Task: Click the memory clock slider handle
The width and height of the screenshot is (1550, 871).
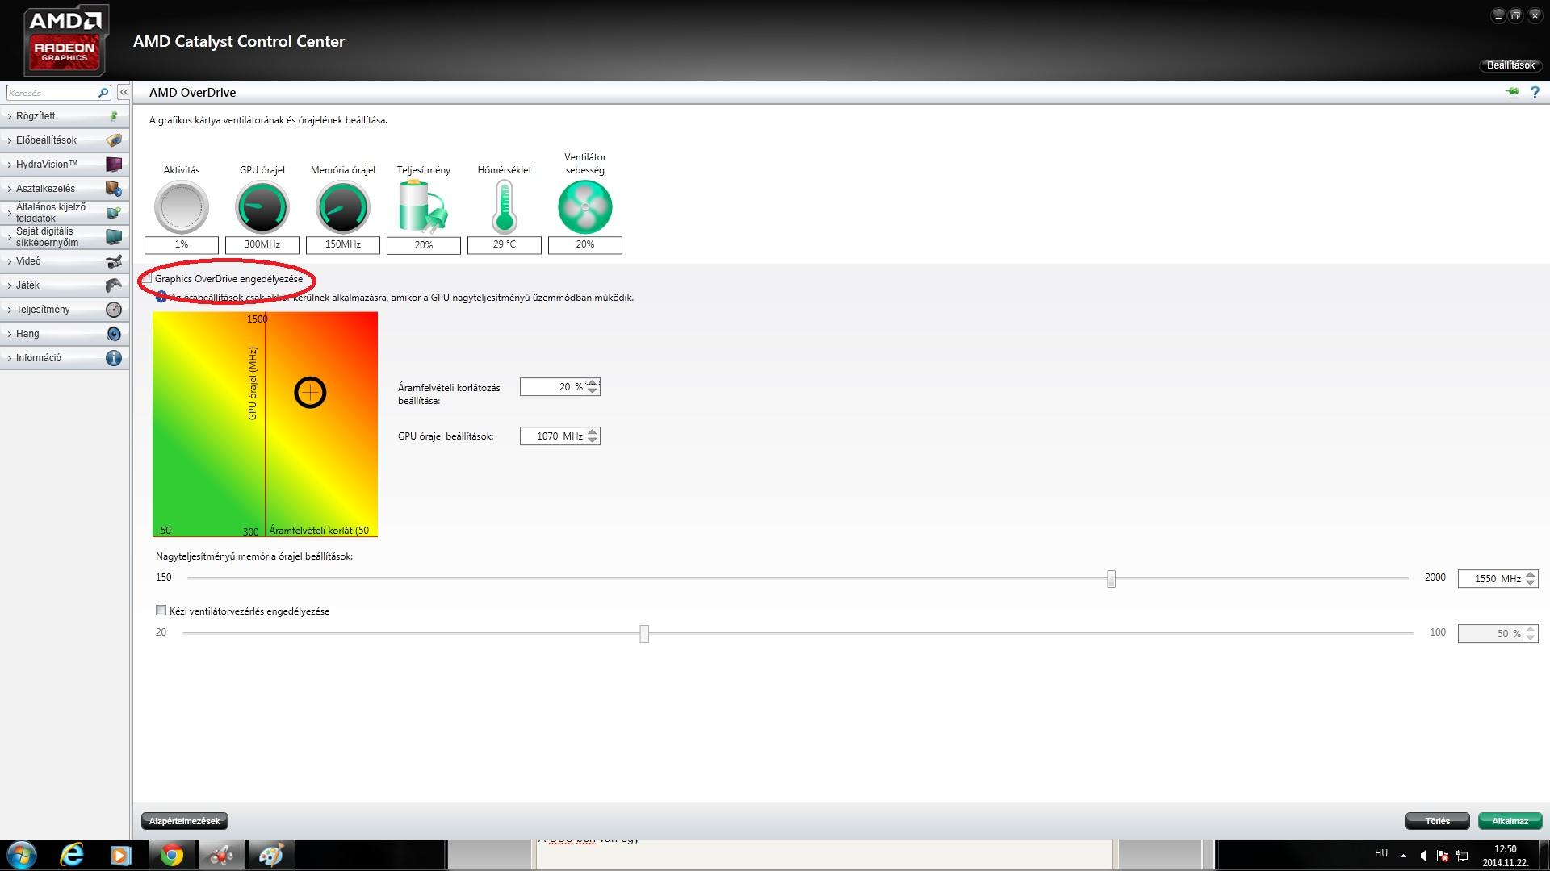Action: click(x=1111, y=578)
